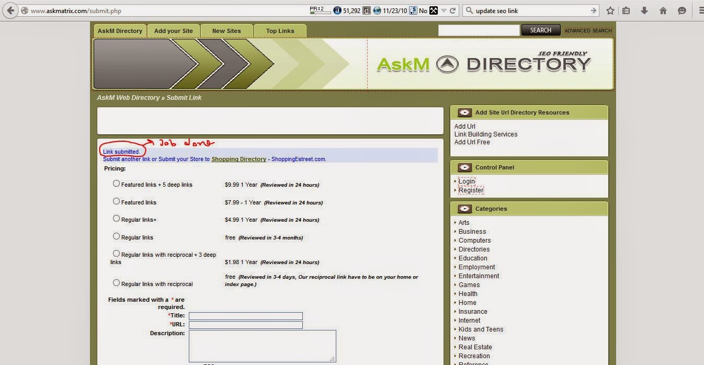
Task: Click the Alexa rank icon
Action: 337,10
